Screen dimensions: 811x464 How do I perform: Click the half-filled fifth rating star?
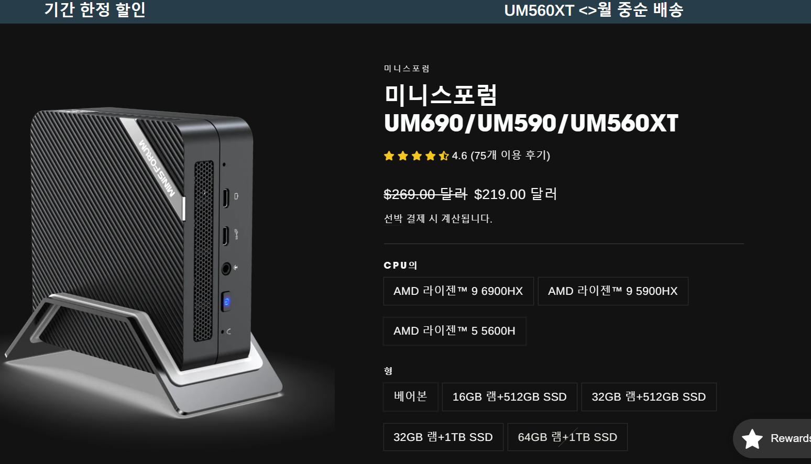pos(444,156)
